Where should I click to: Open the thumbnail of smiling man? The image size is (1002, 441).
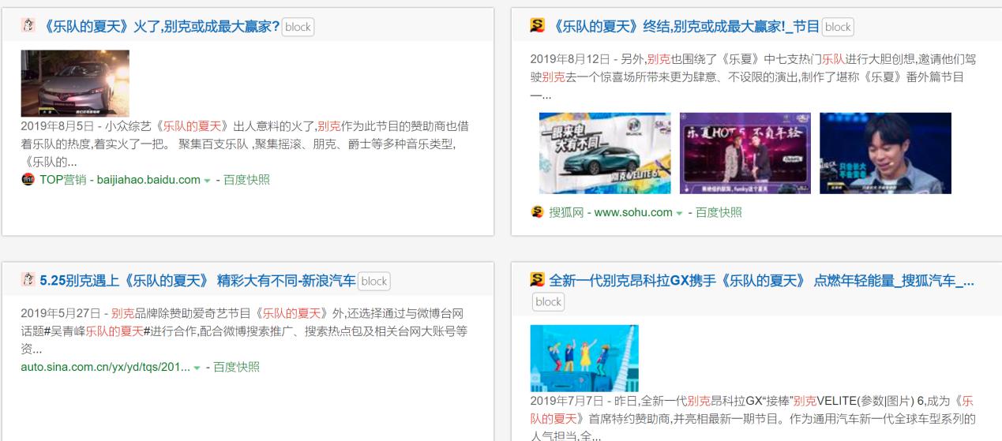[885, 153]
